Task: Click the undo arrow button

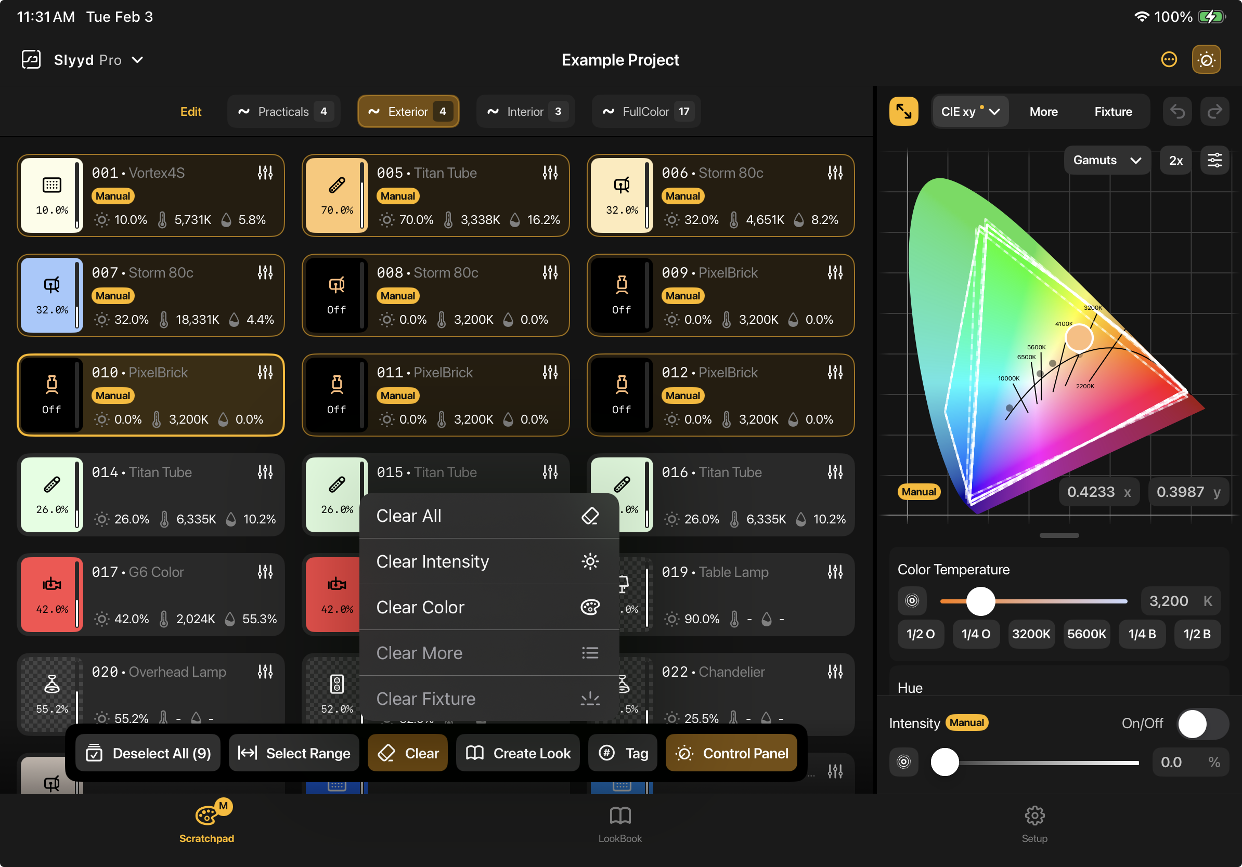Action: (x=1177, y=111)
